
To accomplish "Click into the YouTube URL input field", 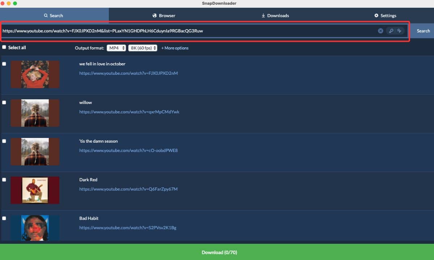I will 188,31.
